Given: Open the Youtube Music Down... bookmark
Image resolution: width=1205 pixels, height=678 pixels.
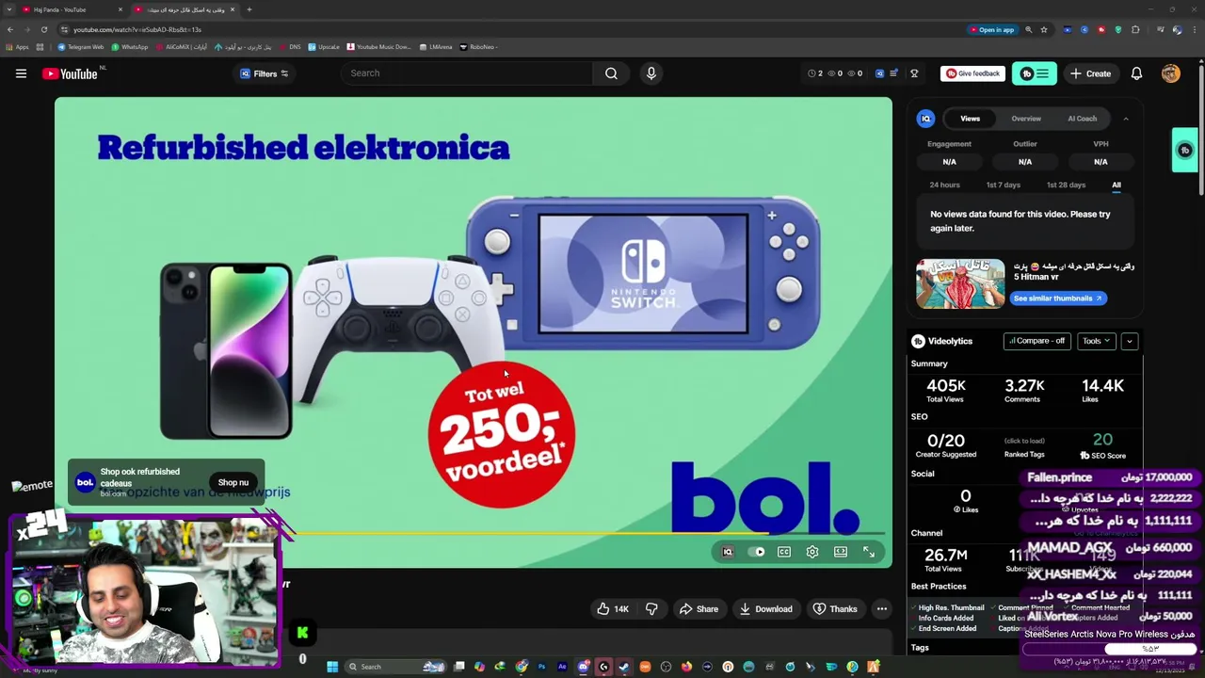Looking at the screenshot, I should (x=378, y=47).
